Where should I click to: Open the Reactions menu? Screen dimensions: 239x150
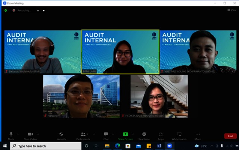pos(144,136)
